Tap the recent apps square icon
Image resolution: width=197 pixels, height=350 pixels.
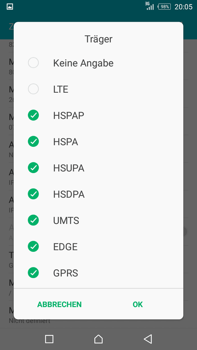click(x=49, y=339)
